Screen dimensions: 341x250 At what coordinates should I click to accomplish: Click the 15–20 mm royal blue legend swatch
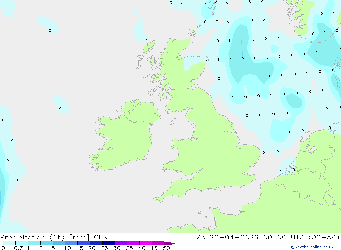tap(84, 243)
